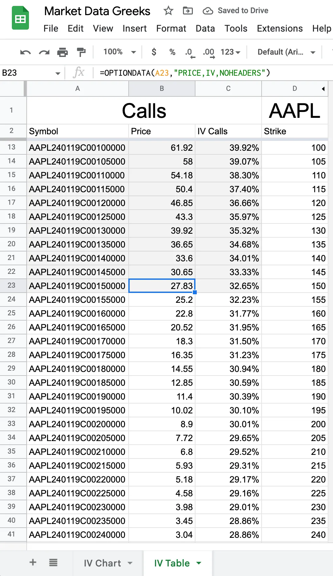The height and width of the screenshot is (576, 333).
Task: Open the Extensions menu
Action: 280,29
